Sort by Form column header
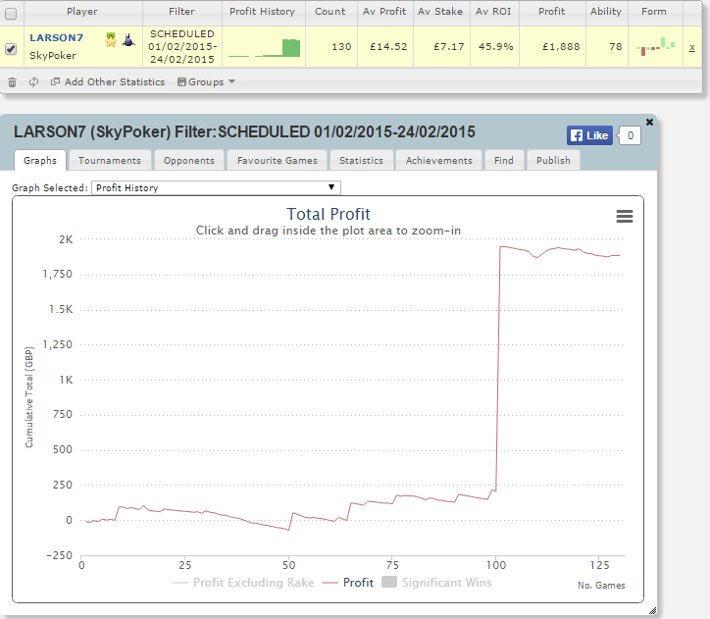The height and width of the screenshot is (619, 710). [654, 12]
